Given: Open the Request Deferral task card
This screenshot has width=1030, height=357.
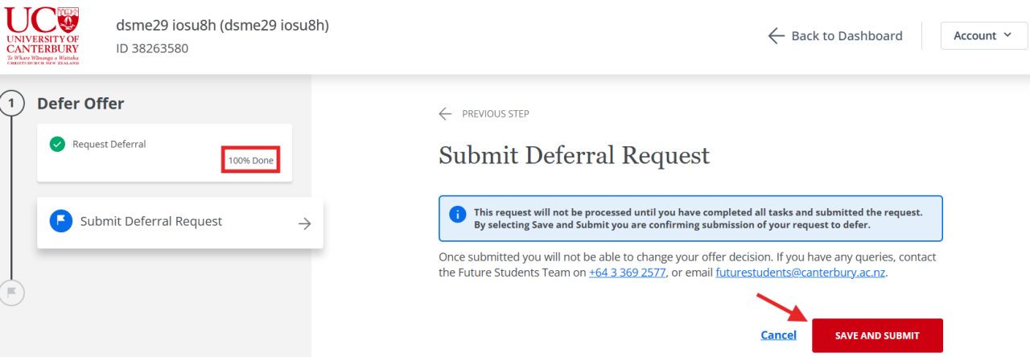Looking at the screenshot, I should pyautogui.click(x=164, y=152).
